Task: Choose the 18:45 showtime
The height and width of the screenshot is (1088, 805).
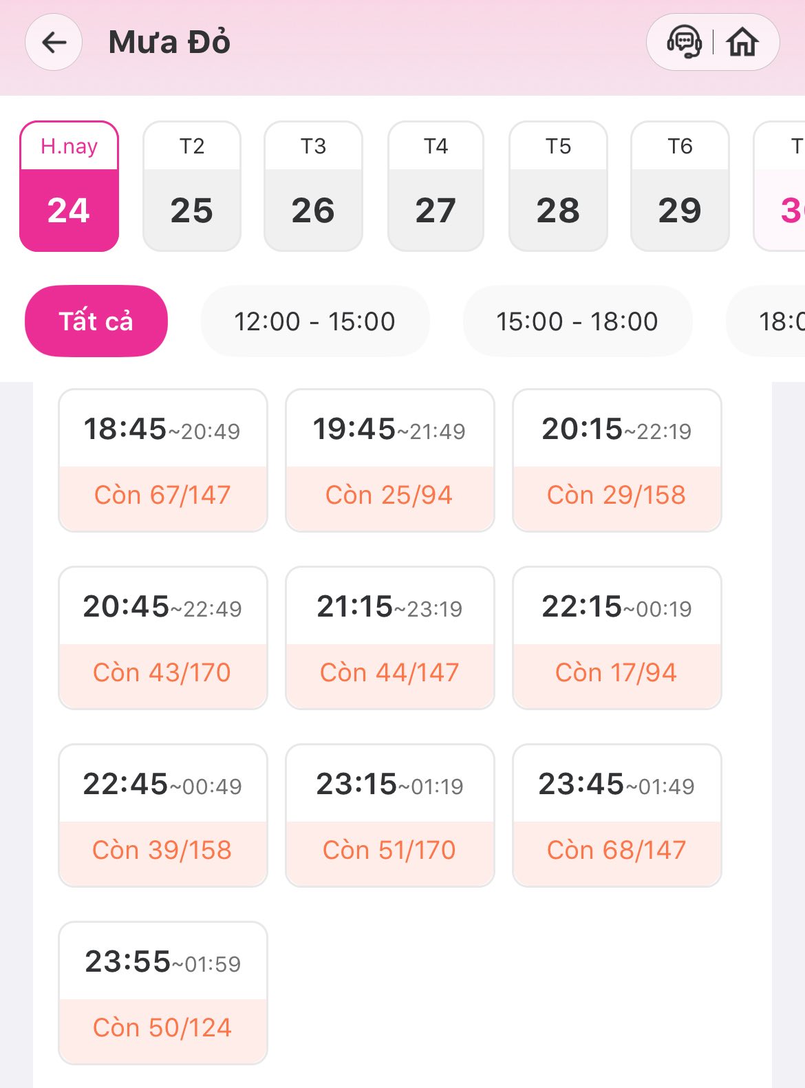Action: [163, 460]
